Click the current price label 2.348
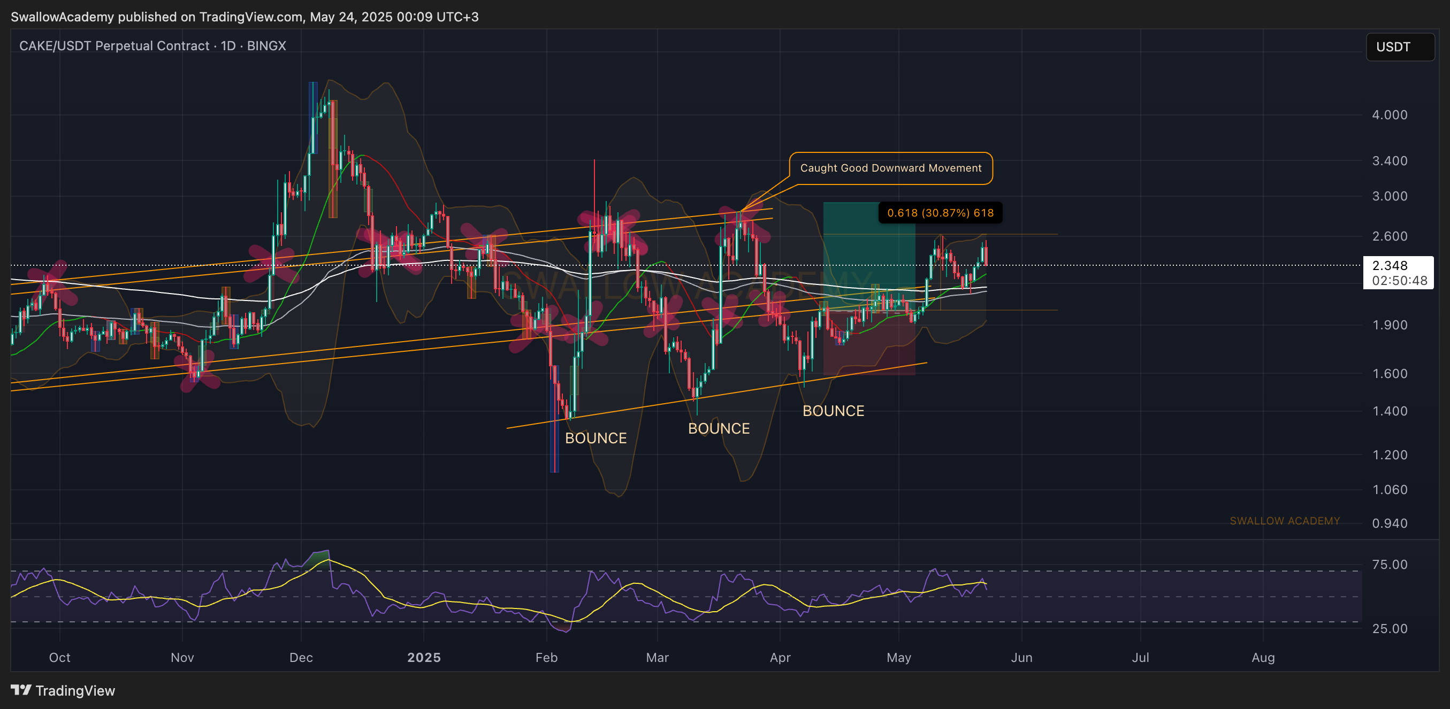 click(1390, 266)
